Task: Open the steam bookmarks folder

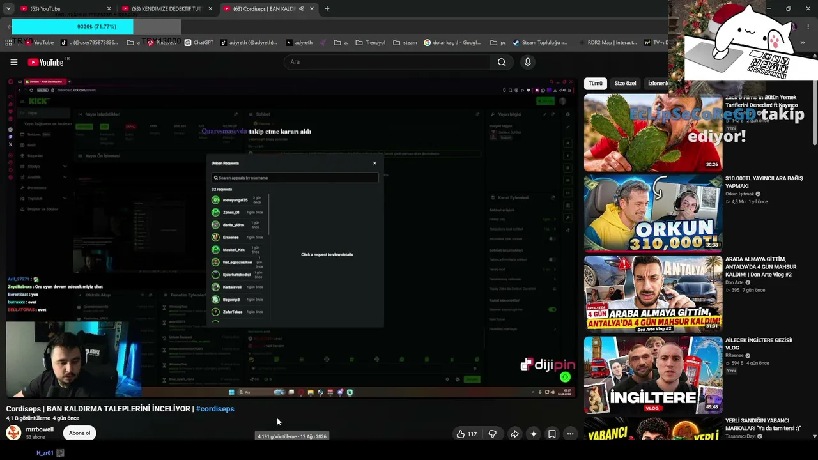Action: pyautogui.click(x=405, y=43)
